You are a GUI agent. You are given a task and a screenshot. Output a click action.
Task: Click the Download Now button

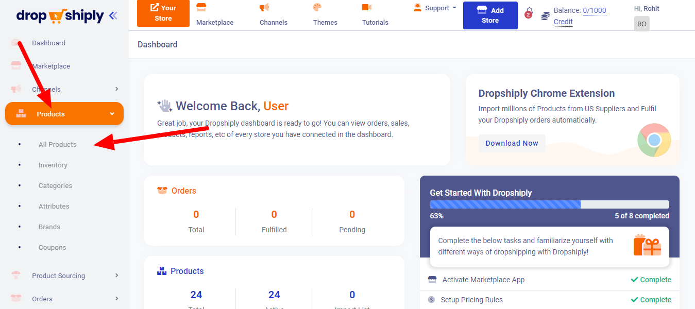pyautogui.click(x=512, y=143)
